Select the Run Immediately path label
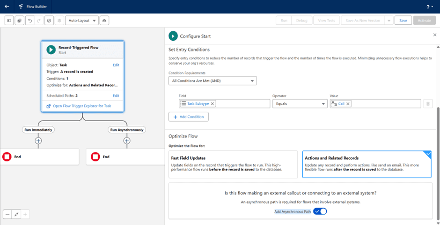The height and width of the screenshot is (225, 440). pos(38,130)
